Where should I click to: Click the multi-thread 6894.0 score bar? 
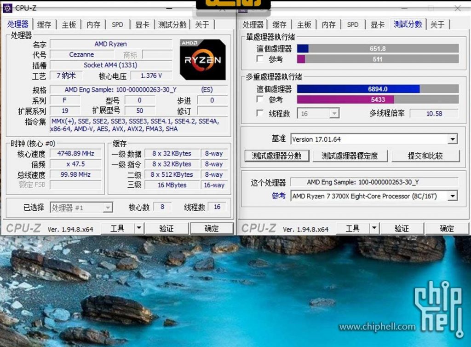[378, 89]
